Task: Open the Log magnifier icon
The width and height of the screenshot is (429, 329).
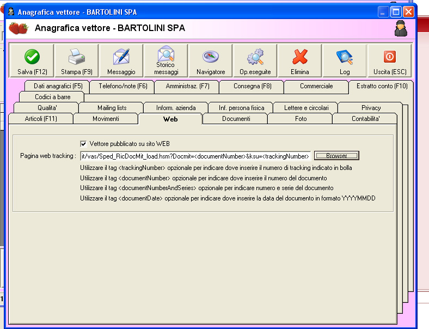Action: [345, 60]
